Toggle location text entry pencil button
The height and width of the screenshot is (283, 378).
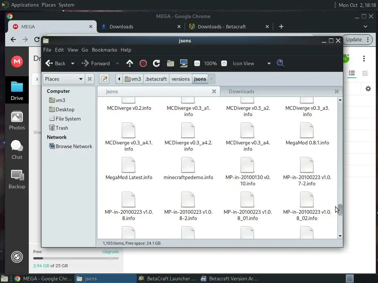point(104,79)
